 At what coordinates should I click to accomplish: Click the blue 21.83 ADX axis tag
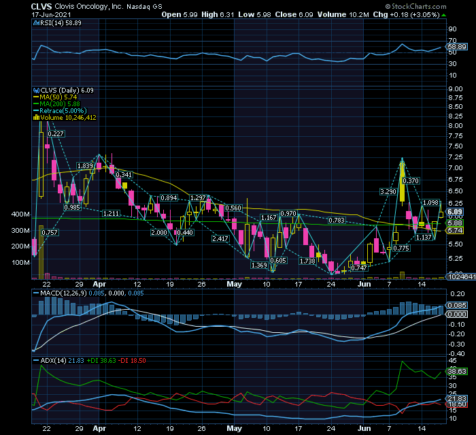click(457, 398)
